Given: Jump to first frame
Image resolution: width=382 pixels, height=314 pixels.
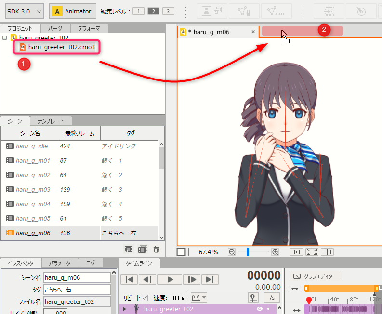Looking at the screenshot, I should pyautogui.click(x=129, y=279).
